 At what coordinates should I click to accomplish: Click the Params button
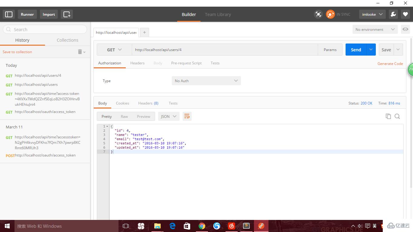pyautogui.click(x=330, y=50)
